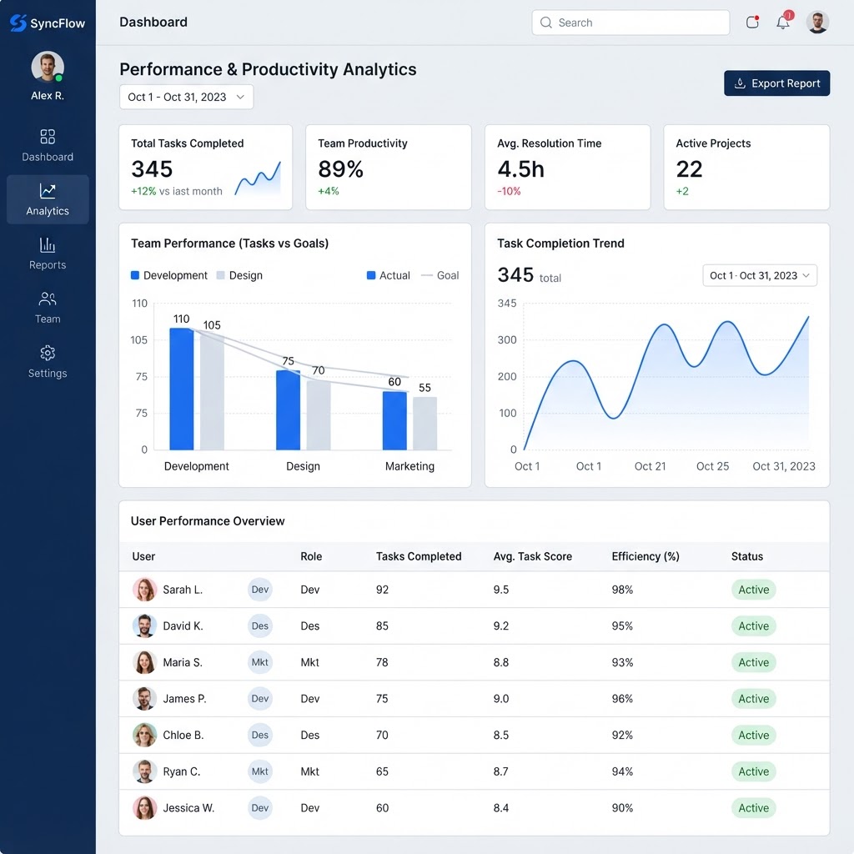
Task: Toggle the Goal legend line
Action: (x=427, y=275)
